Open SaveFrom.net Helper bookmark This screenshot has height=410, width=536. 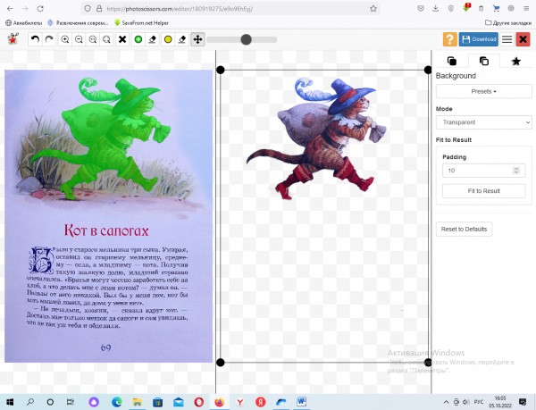[x=141, y=23]
